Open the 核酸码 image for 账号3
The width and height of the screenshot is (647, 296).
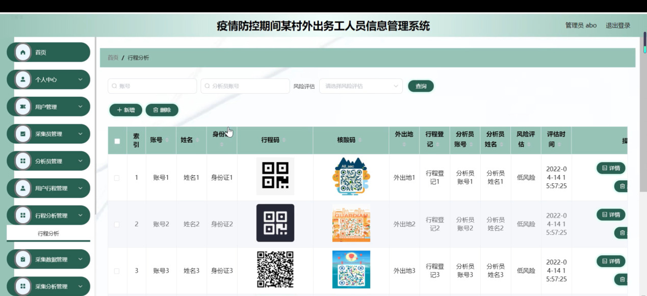pos(351,270)
